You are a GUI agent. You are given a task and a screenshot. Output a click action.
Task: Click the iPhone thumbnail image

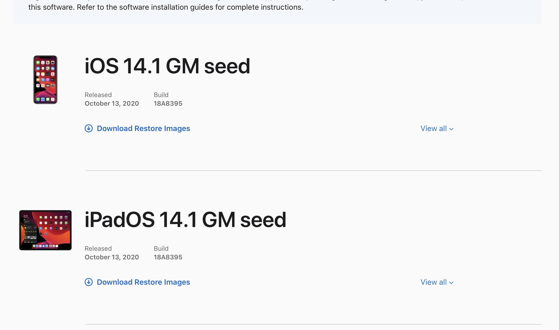[45, 80]
